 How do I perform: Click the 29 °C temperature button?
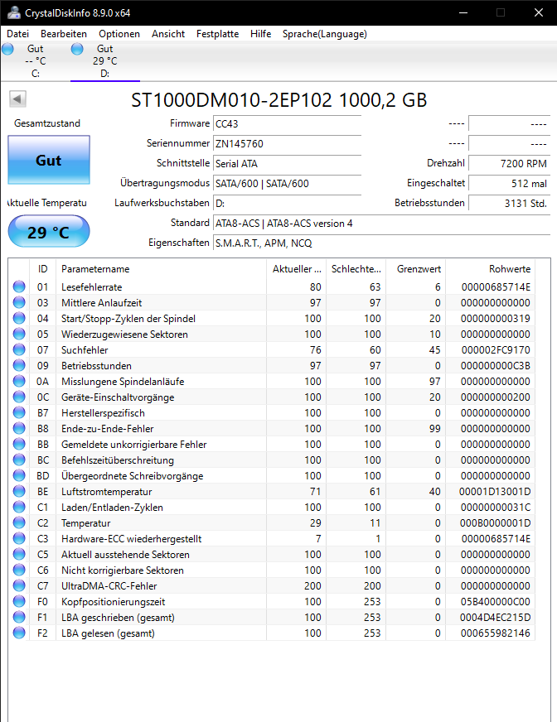click(49, 232)
